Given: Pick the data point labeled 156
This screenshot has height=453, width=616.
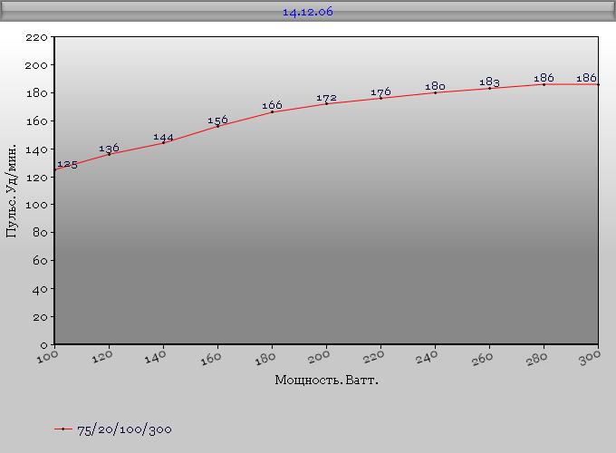Looking at the screenshot, I should 217,126.
